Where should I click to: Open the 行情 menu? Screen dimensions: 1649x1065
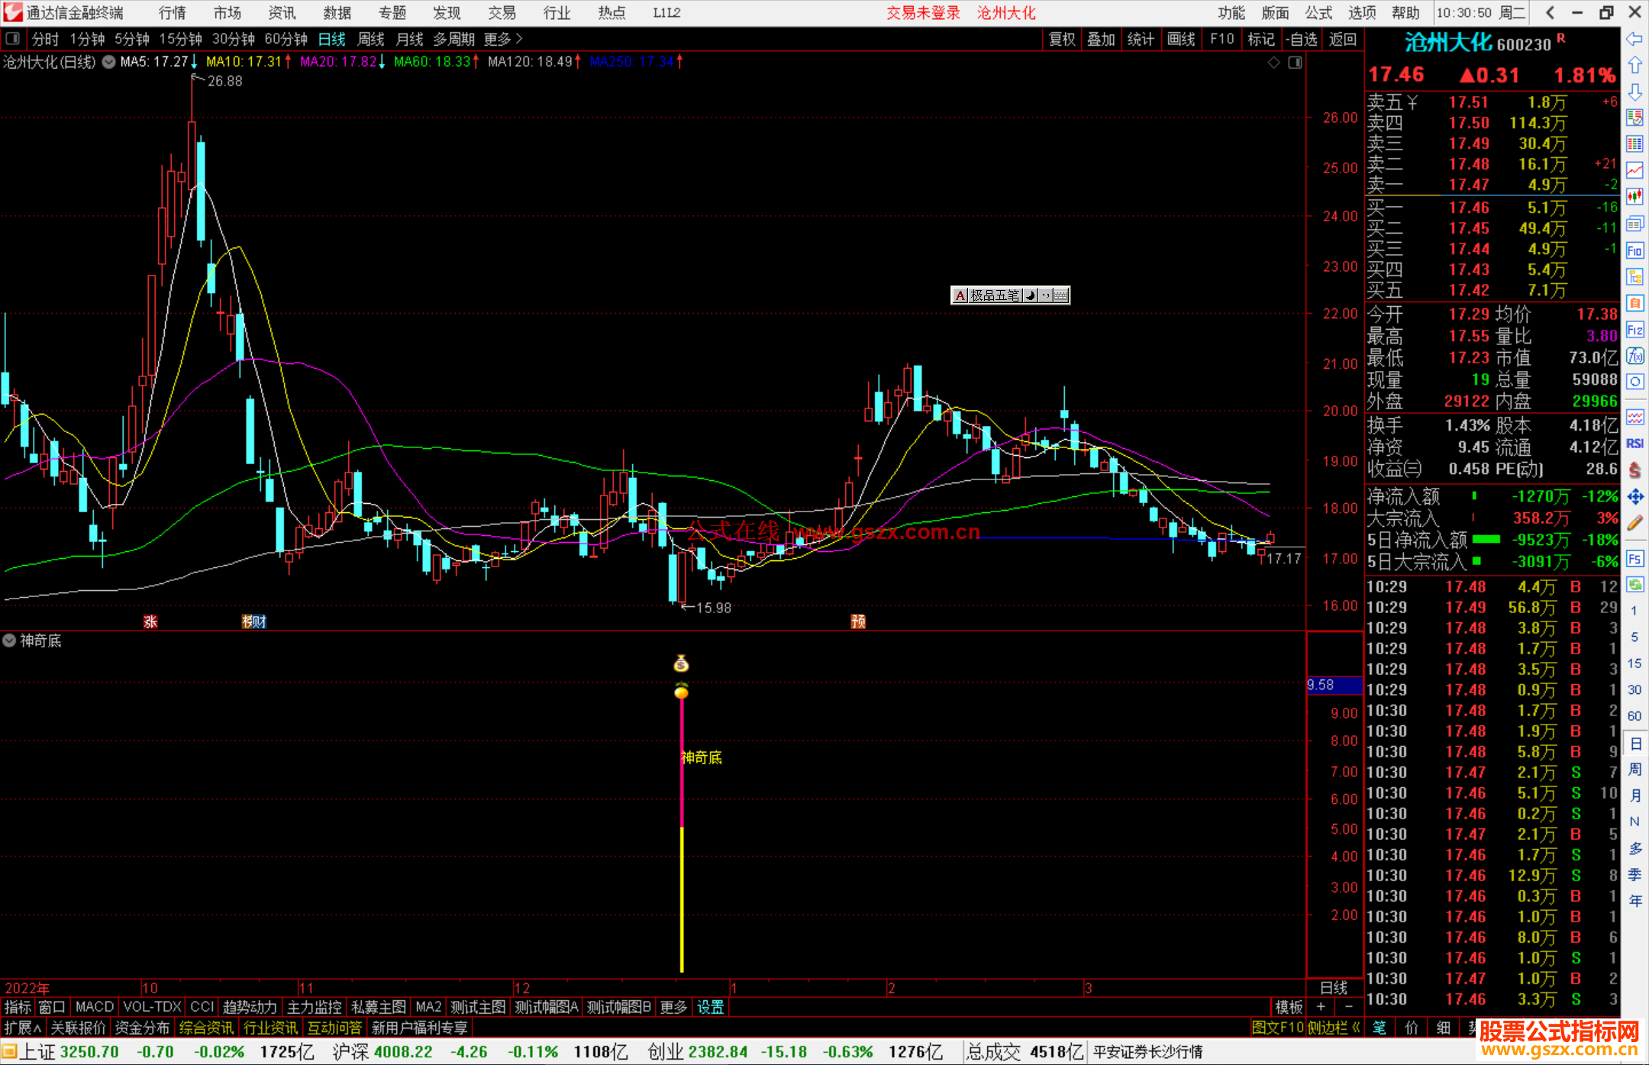173,13
